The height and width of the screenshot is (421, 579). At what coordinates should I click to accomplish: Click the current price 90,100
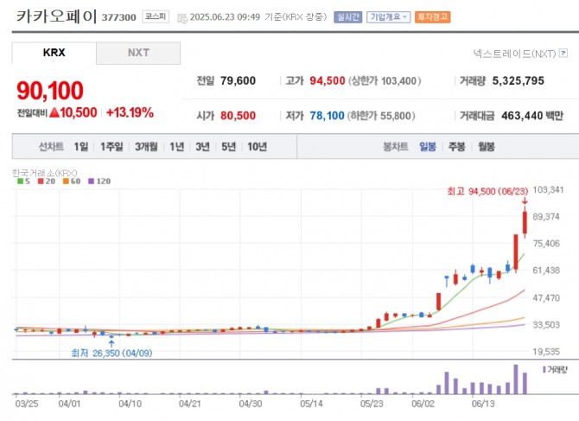pos(50,91)
